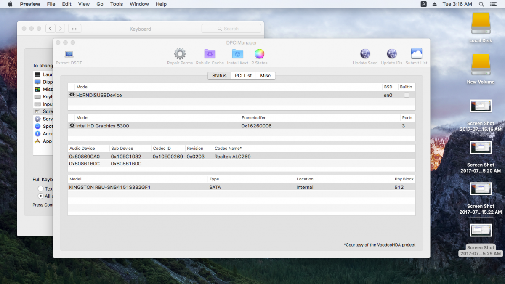
Task: Click the show-all grid button in Keyboard window
Action: [x=74, y=29]
